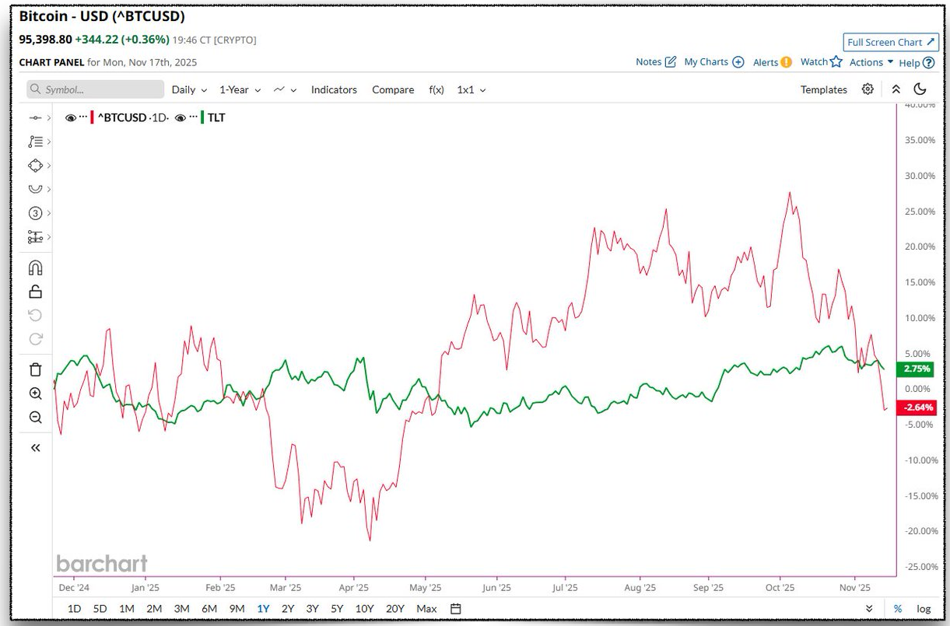This screenshot has width=950, height=626.
Task: Open Notes link
Action: point(656,61)
